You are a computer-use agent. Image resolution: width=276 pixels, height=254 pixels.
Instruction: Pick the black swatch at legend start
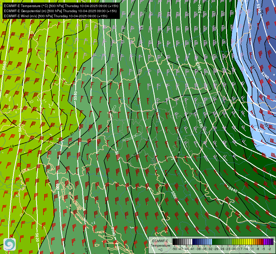174,242
